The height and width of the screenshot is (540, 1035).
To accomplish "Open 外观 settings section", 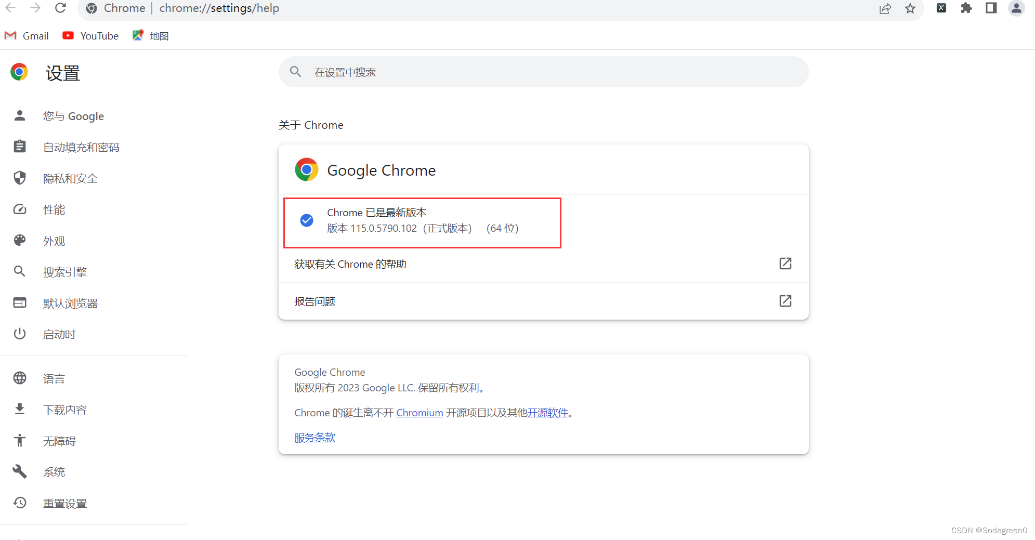I will pos(54,241).
